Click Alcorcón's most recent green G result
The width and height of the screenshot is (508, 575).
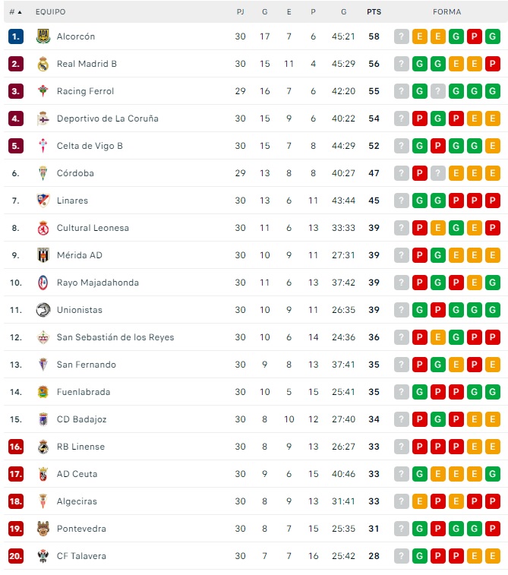point(493,36)
